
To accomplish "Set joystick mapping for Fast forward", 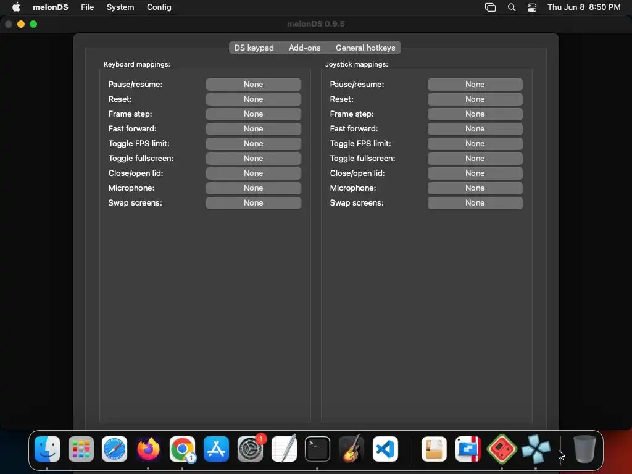I will 475,128.
